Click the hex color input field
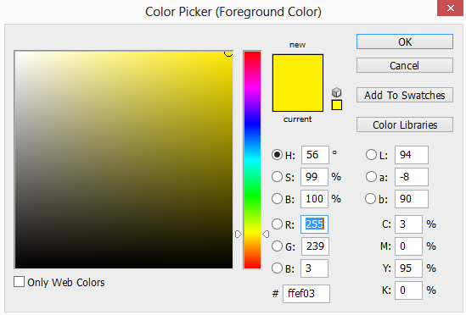This screenshot has height=315, width=466. click(306, 294)
